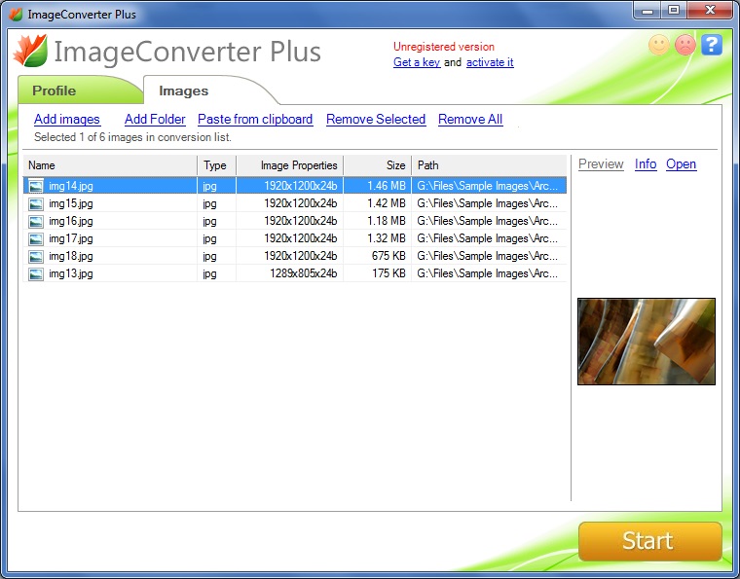Click the Unregistered version text
The width and height of the screenshot is (740, 579).
click(444, 47)
